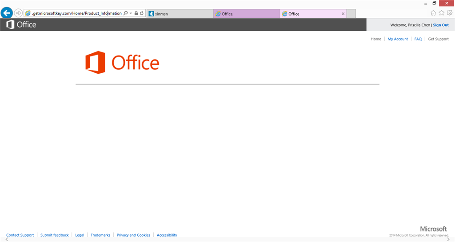
Task: Click the Welcome, Priscilla Chen text
Action: [x=410, y=25]
